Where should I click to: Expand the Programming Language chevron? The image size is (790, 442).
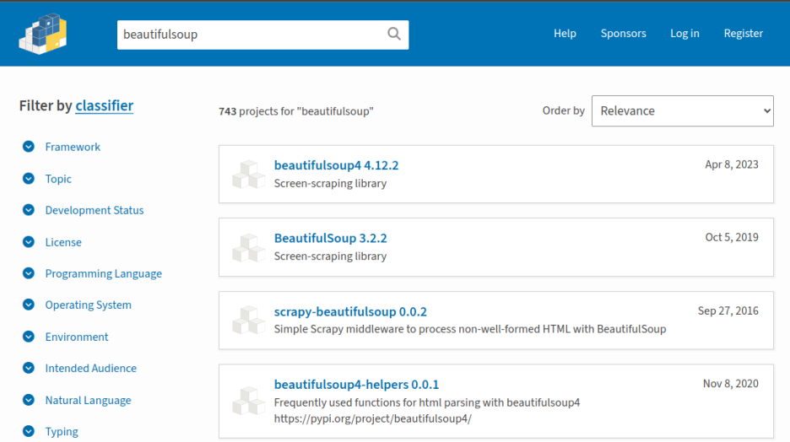(29, 273)
